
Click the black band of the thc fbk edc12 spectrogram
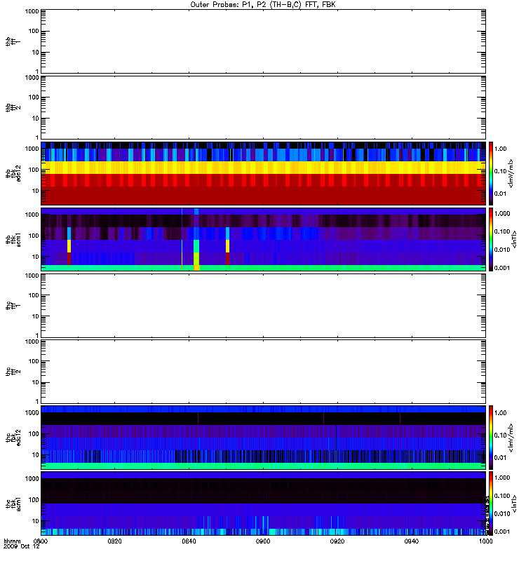[x=263, y=419]
